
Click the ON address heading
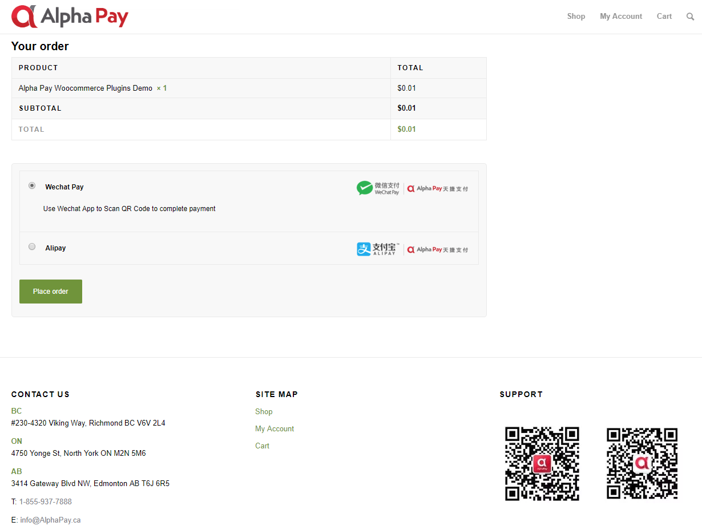[x=17, y=441]
